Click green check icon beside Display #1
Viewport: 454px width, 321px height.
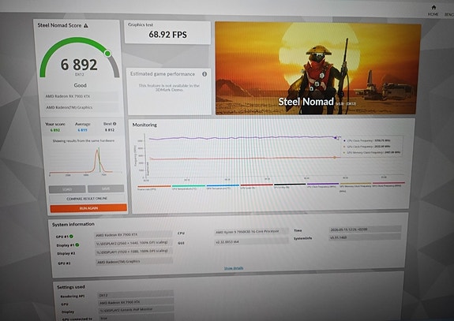[x=77, y=245]
